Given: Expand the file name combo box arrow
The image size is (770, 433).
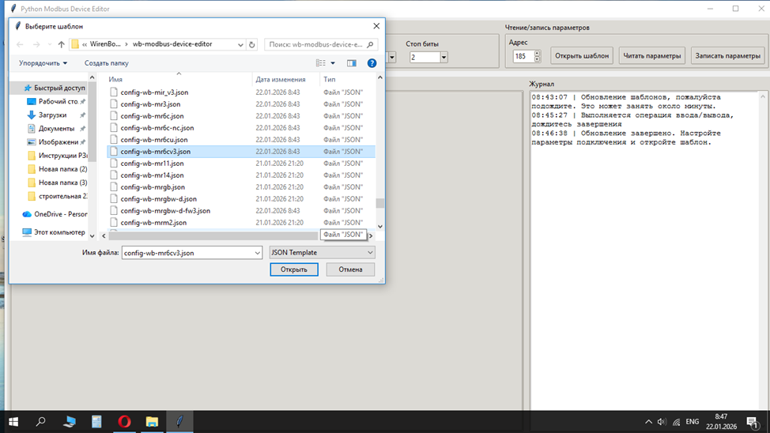Looking at the screenshot, I should coord(257,253).
